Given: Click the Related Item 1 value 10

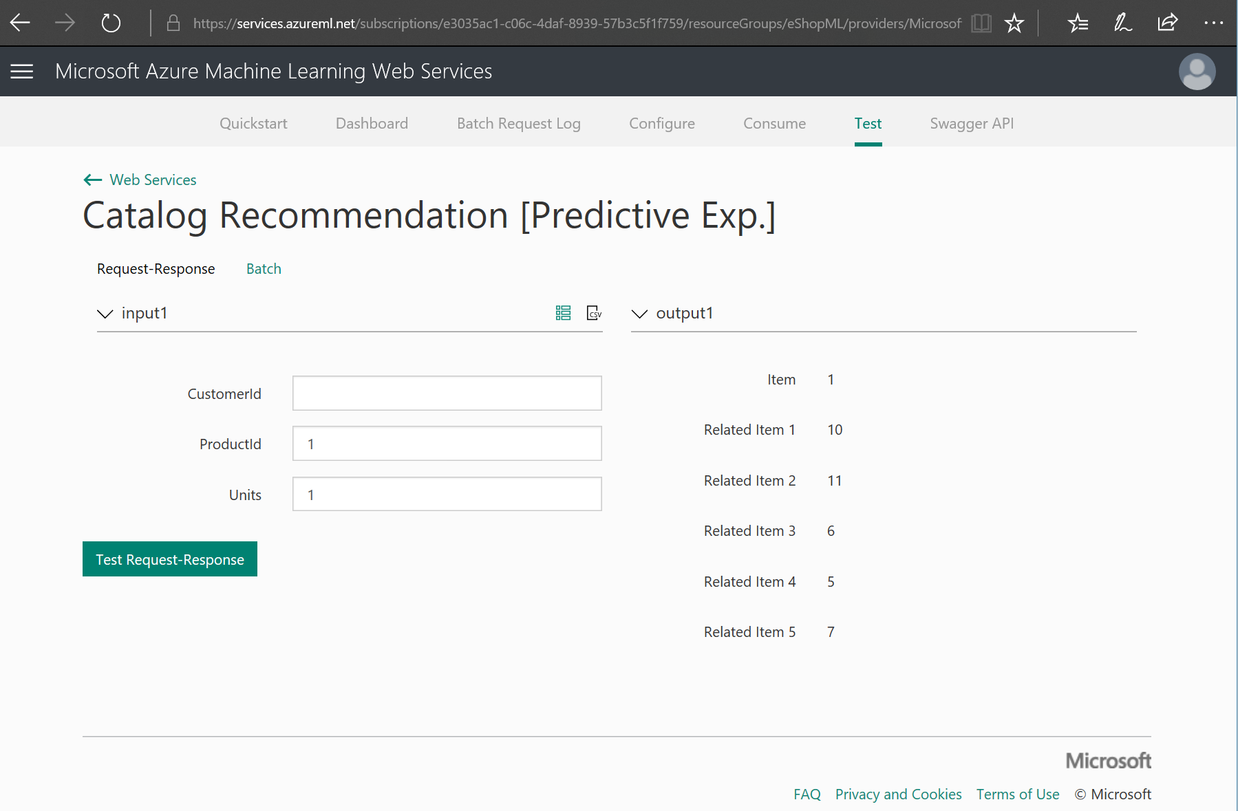Looking at the screenshot, I should [835, 430].
